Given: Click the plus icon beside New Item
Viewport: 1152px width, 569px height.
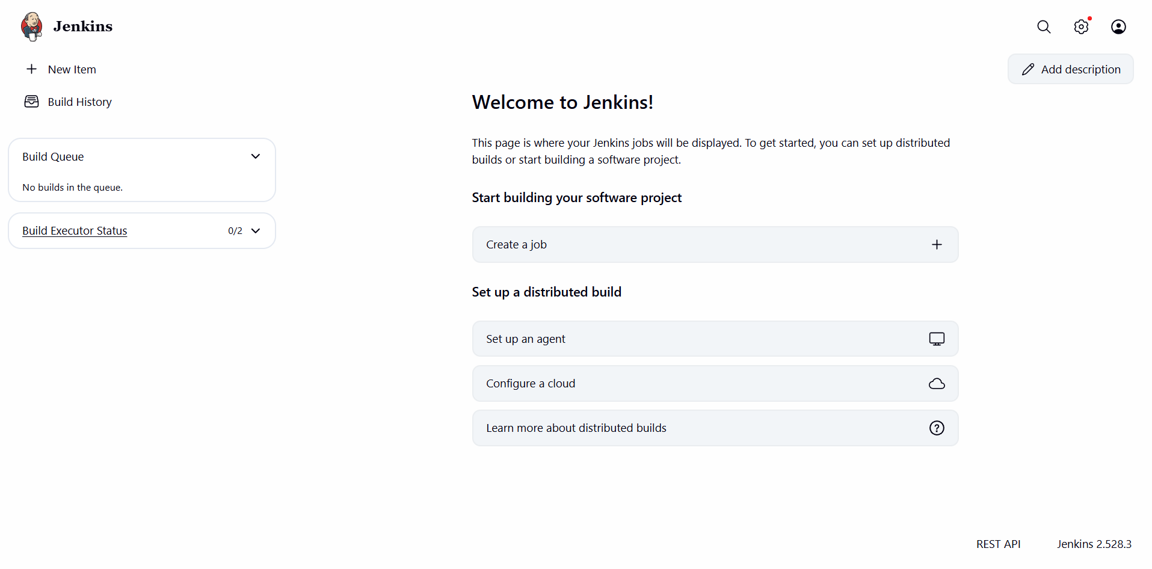Looking at the screenshot, I should pos(32,69).
